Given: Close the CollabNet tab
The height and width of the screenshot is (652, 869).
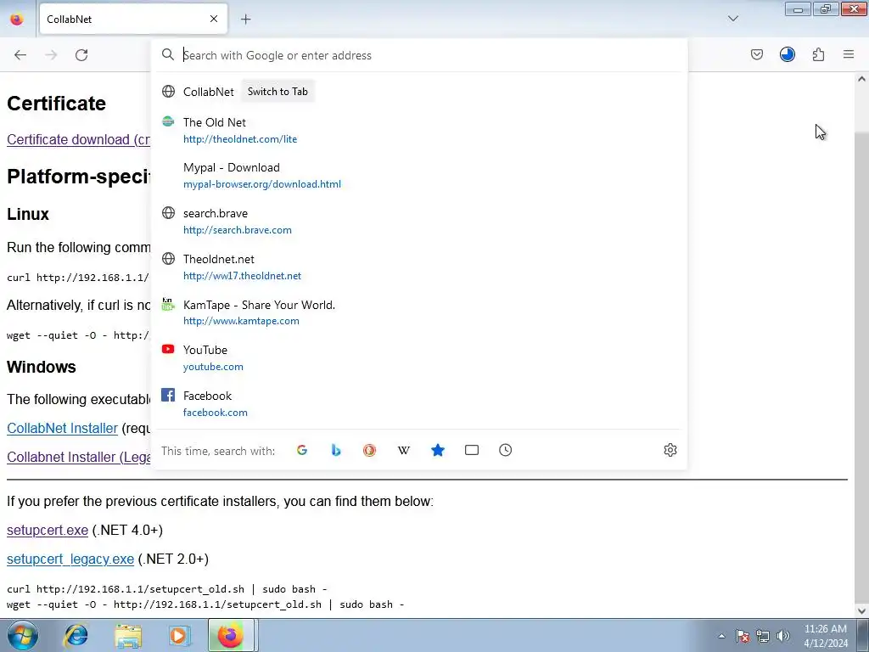Looking at the screenshot, I should 214,19.
